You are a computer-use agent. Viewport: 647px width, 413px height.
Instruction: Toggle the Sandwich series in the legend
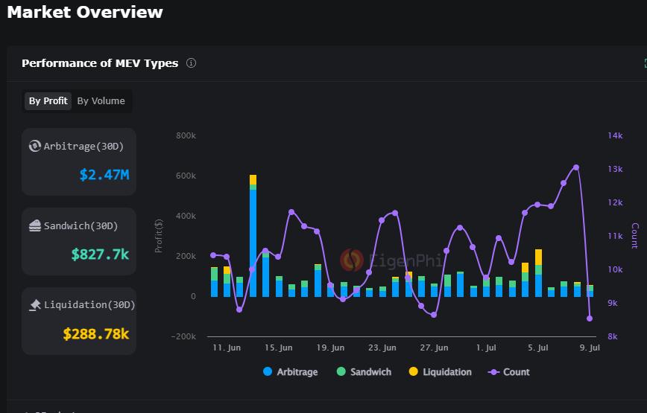point(364,372)
